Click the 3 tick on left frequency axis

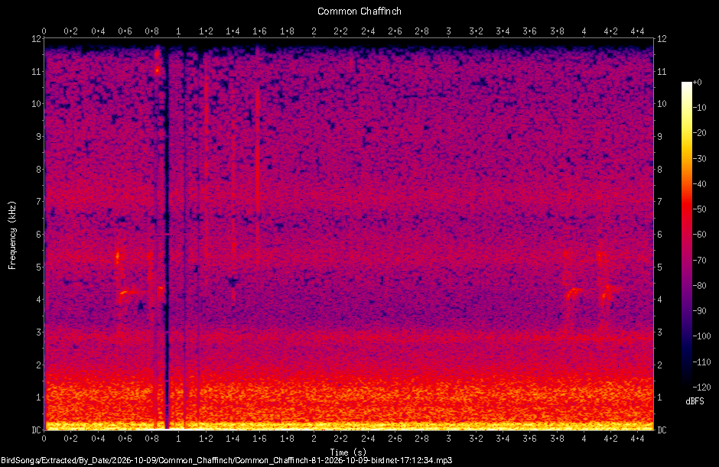coord(38,332)
